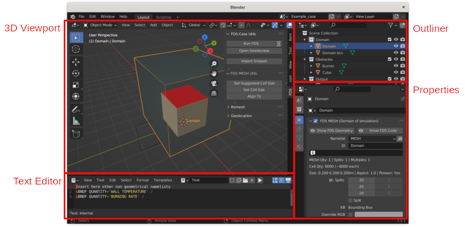Viewport: 465px width, 227px height.
Task: Open the Object Data properties tab
Action: (299, 138)
